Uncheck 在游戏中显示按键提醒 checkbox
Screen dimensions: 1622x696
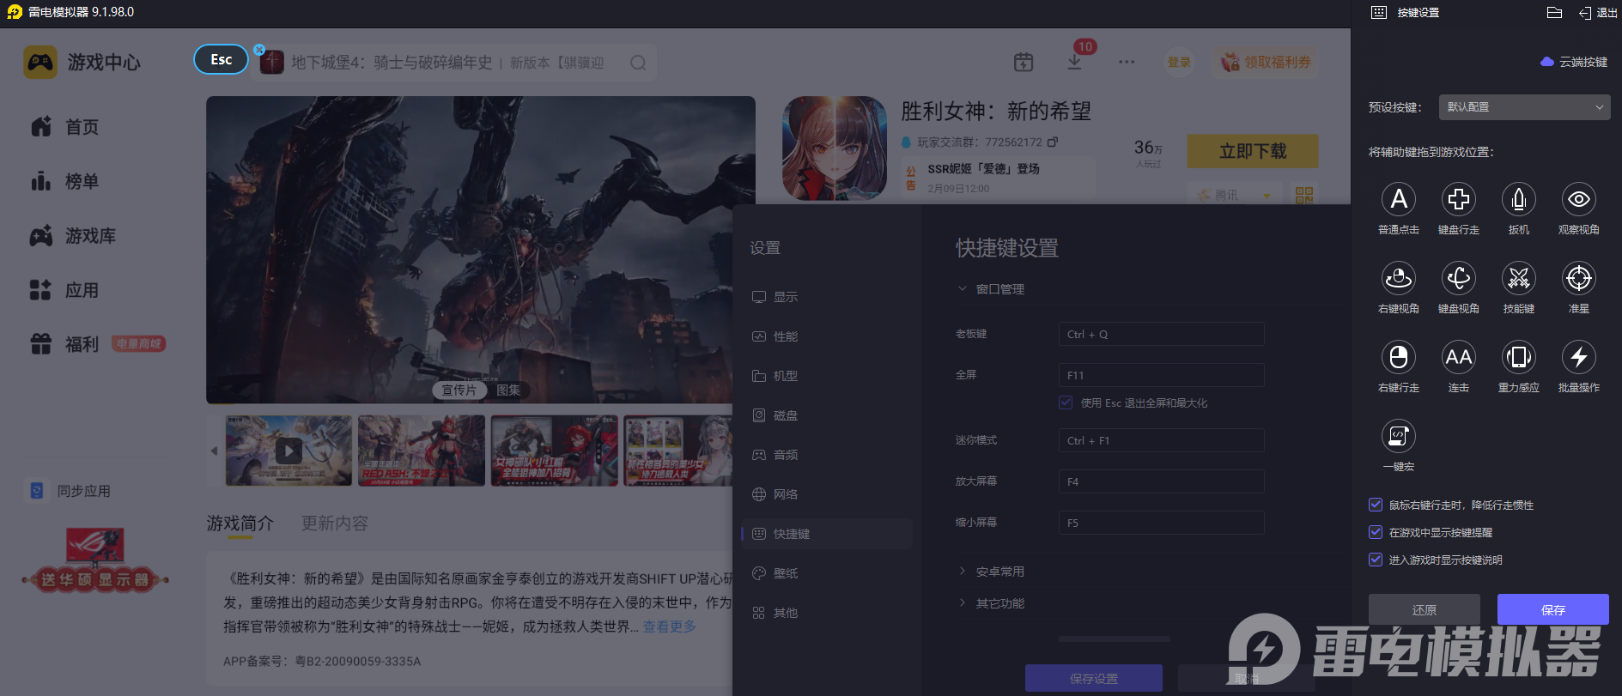(1376, 532)
